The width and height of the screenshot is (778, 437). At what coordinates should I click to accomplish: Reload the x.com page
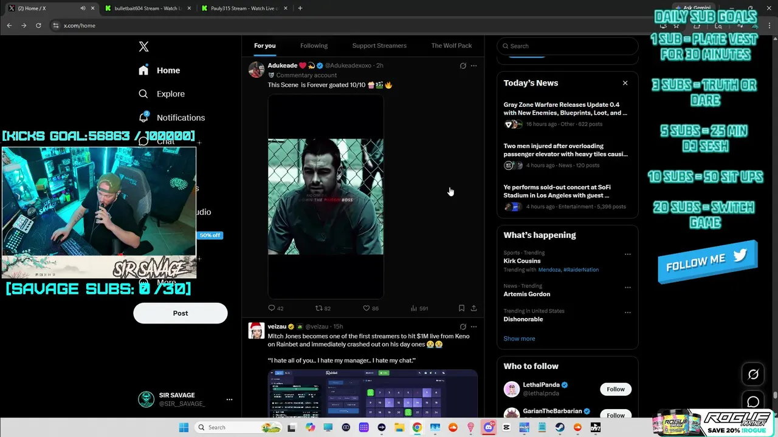[38, 25]
